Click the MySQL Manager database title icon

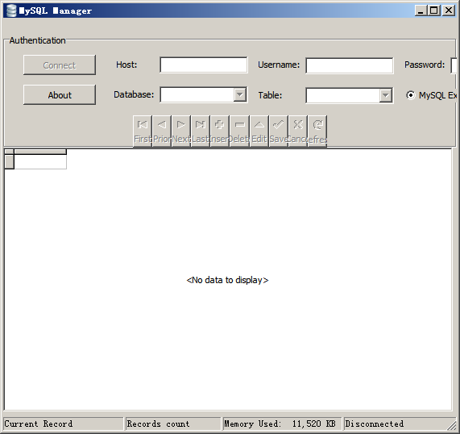point(11,10)
